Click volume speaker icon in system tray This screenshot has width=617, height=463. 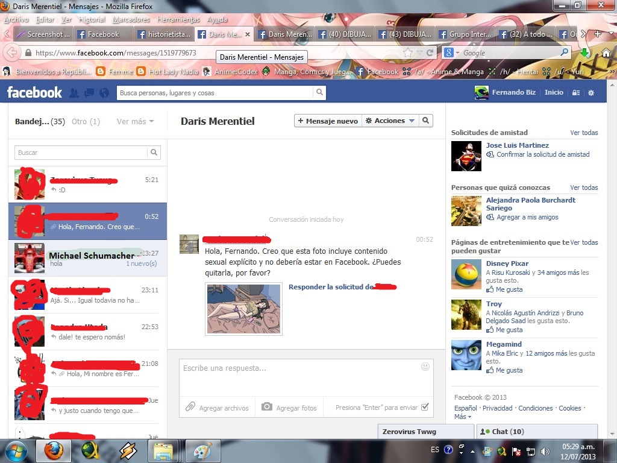[545, 452]
